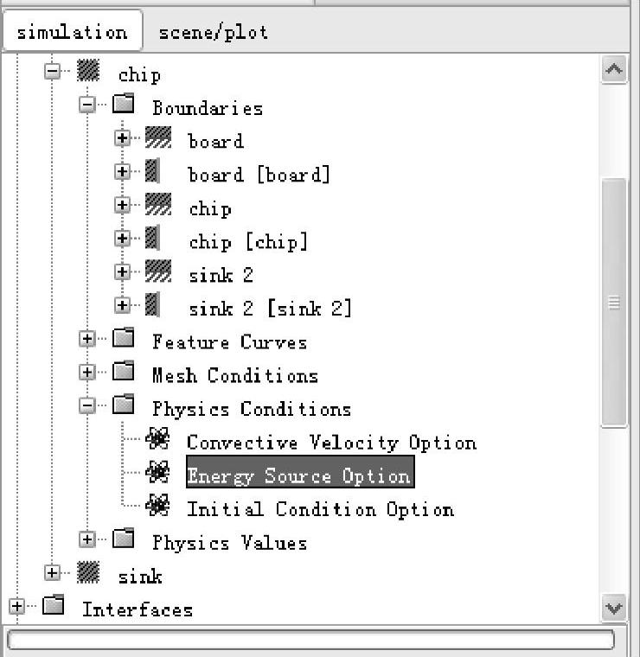
Task: Click the Interfaces folder icon
Action: point(54,605)
